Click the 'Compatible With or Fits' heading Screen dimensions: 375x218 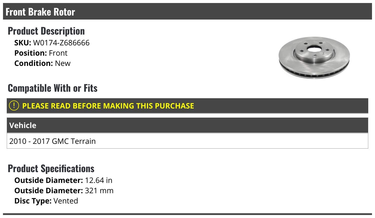pos(52,88)
